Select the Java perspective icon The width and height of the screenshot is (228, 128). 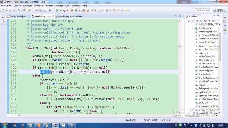pyautogui.click(x=221, y=10)
